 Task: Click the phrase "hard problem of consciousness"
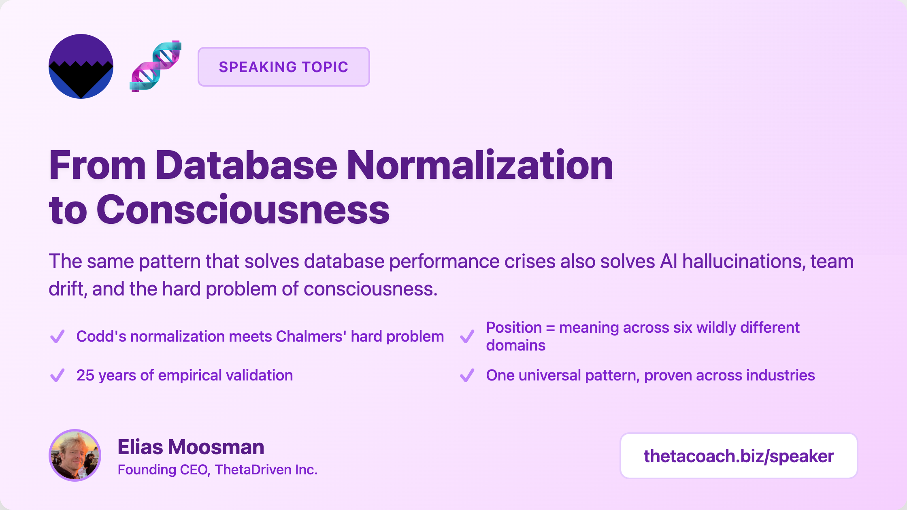[x=299, y=289]
